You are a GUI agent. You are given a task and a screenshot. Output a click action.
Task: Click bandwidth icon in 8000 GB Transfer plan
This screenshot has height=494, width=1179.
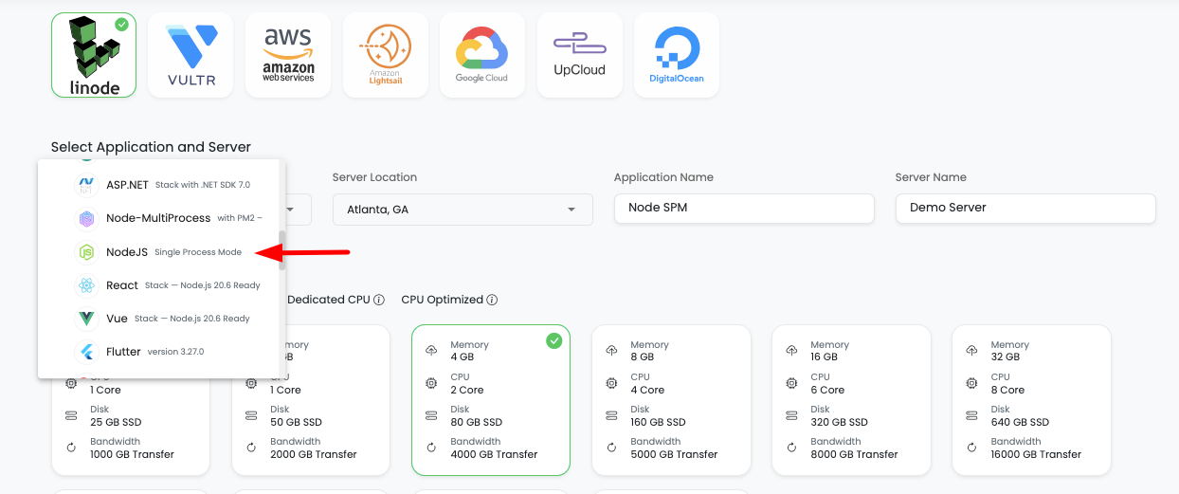click(791, 448)
